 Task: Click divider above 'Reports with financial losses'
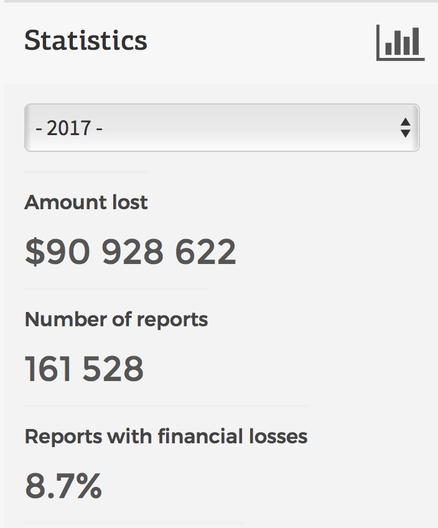pos(166,406)
